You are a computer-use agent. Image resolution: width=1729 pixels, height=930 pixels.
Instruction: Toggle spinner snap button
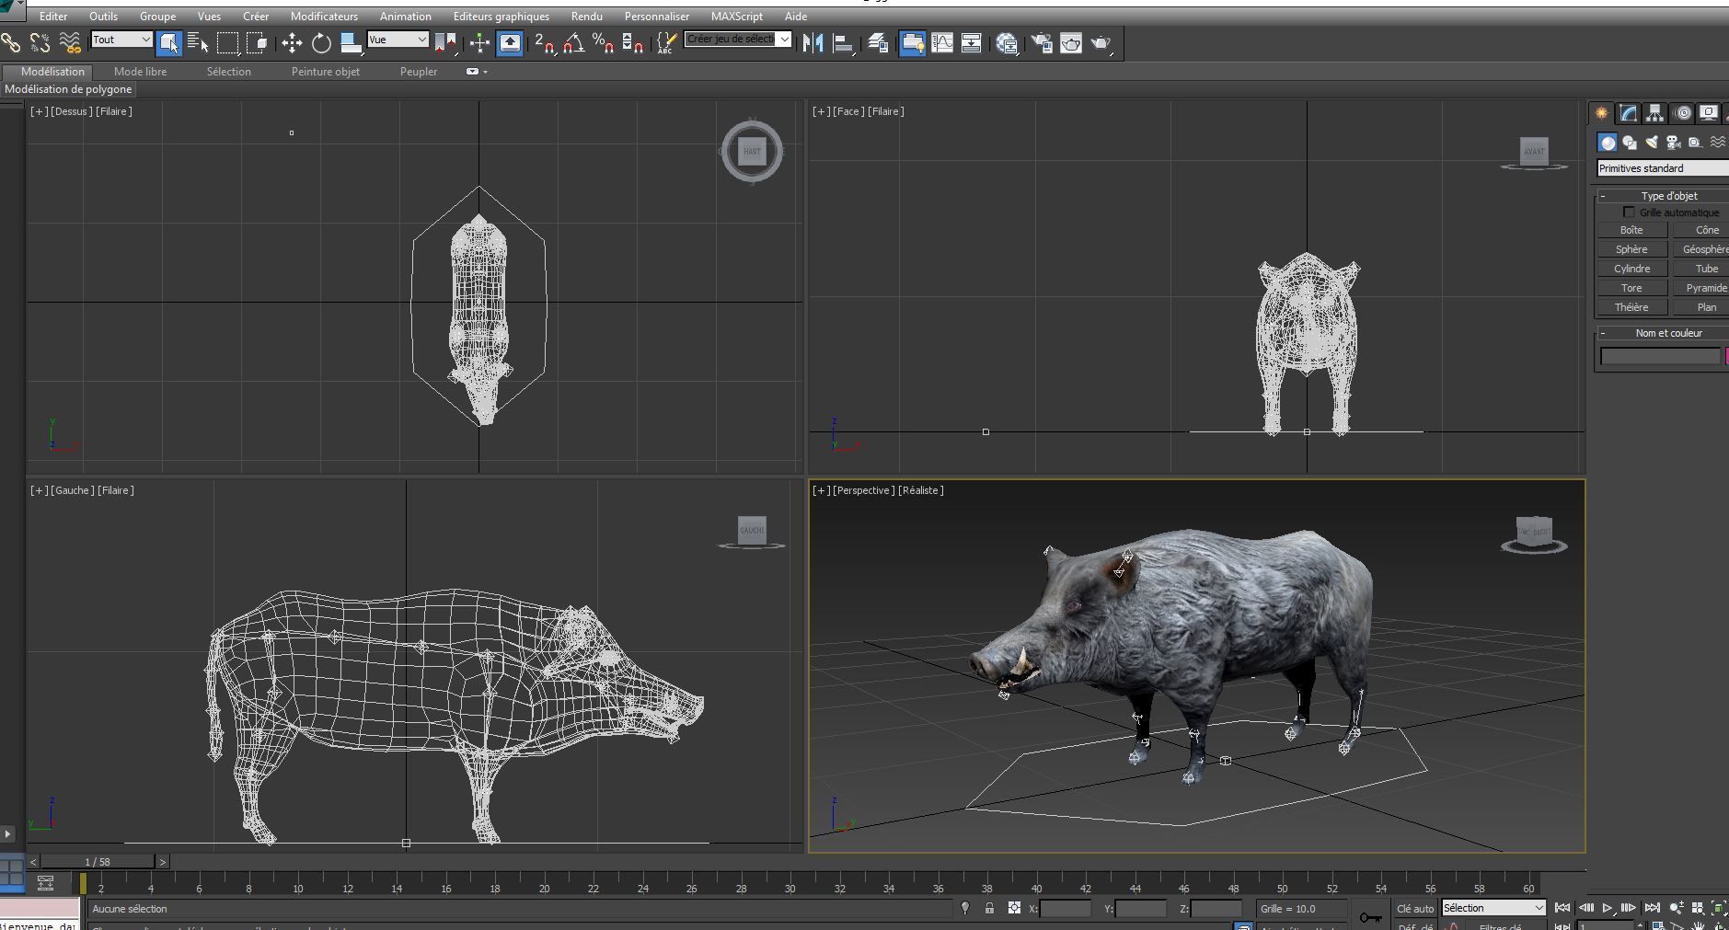[632, 42]
